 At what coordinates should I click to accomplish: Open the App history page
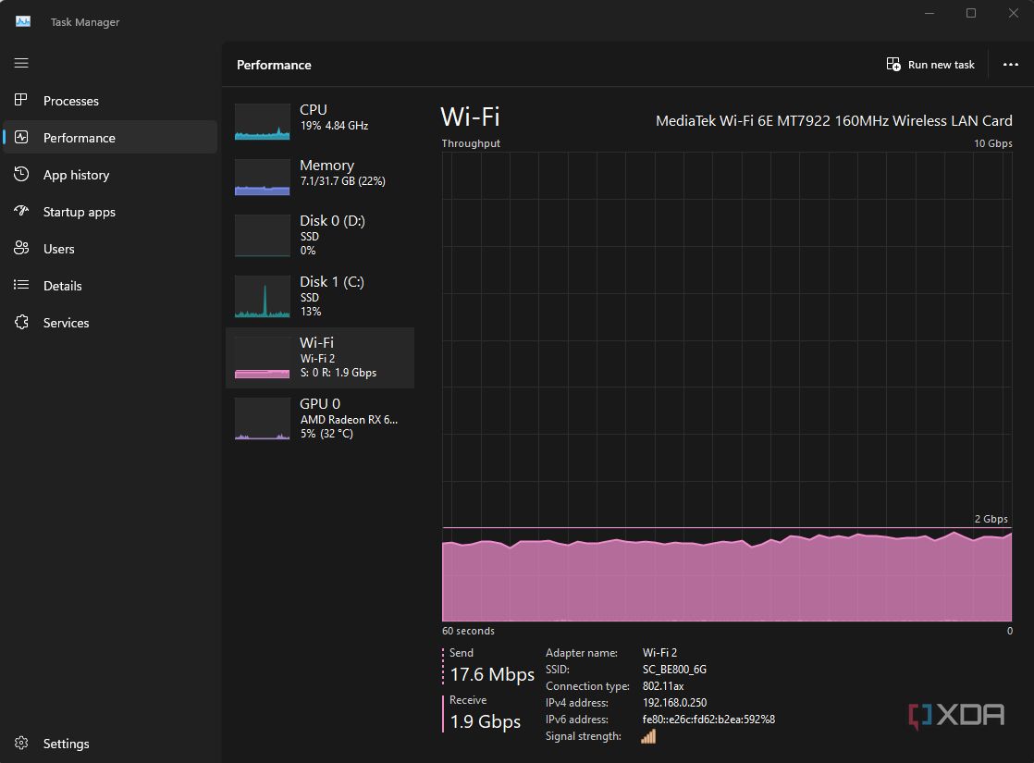click(110, 174)
